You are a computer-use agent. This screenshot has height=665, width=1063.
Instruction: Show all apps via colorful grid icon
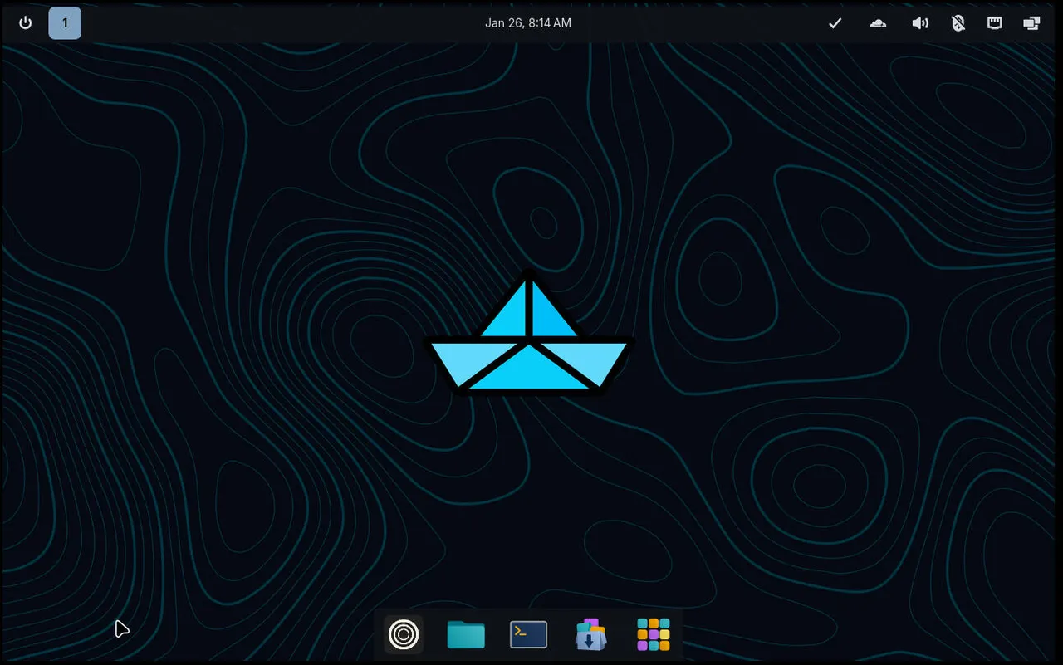coord(654,635)
